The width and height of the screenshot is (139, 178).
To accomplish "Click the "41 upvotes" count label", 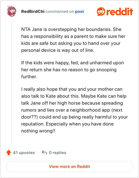I will [x=24, y=153].
